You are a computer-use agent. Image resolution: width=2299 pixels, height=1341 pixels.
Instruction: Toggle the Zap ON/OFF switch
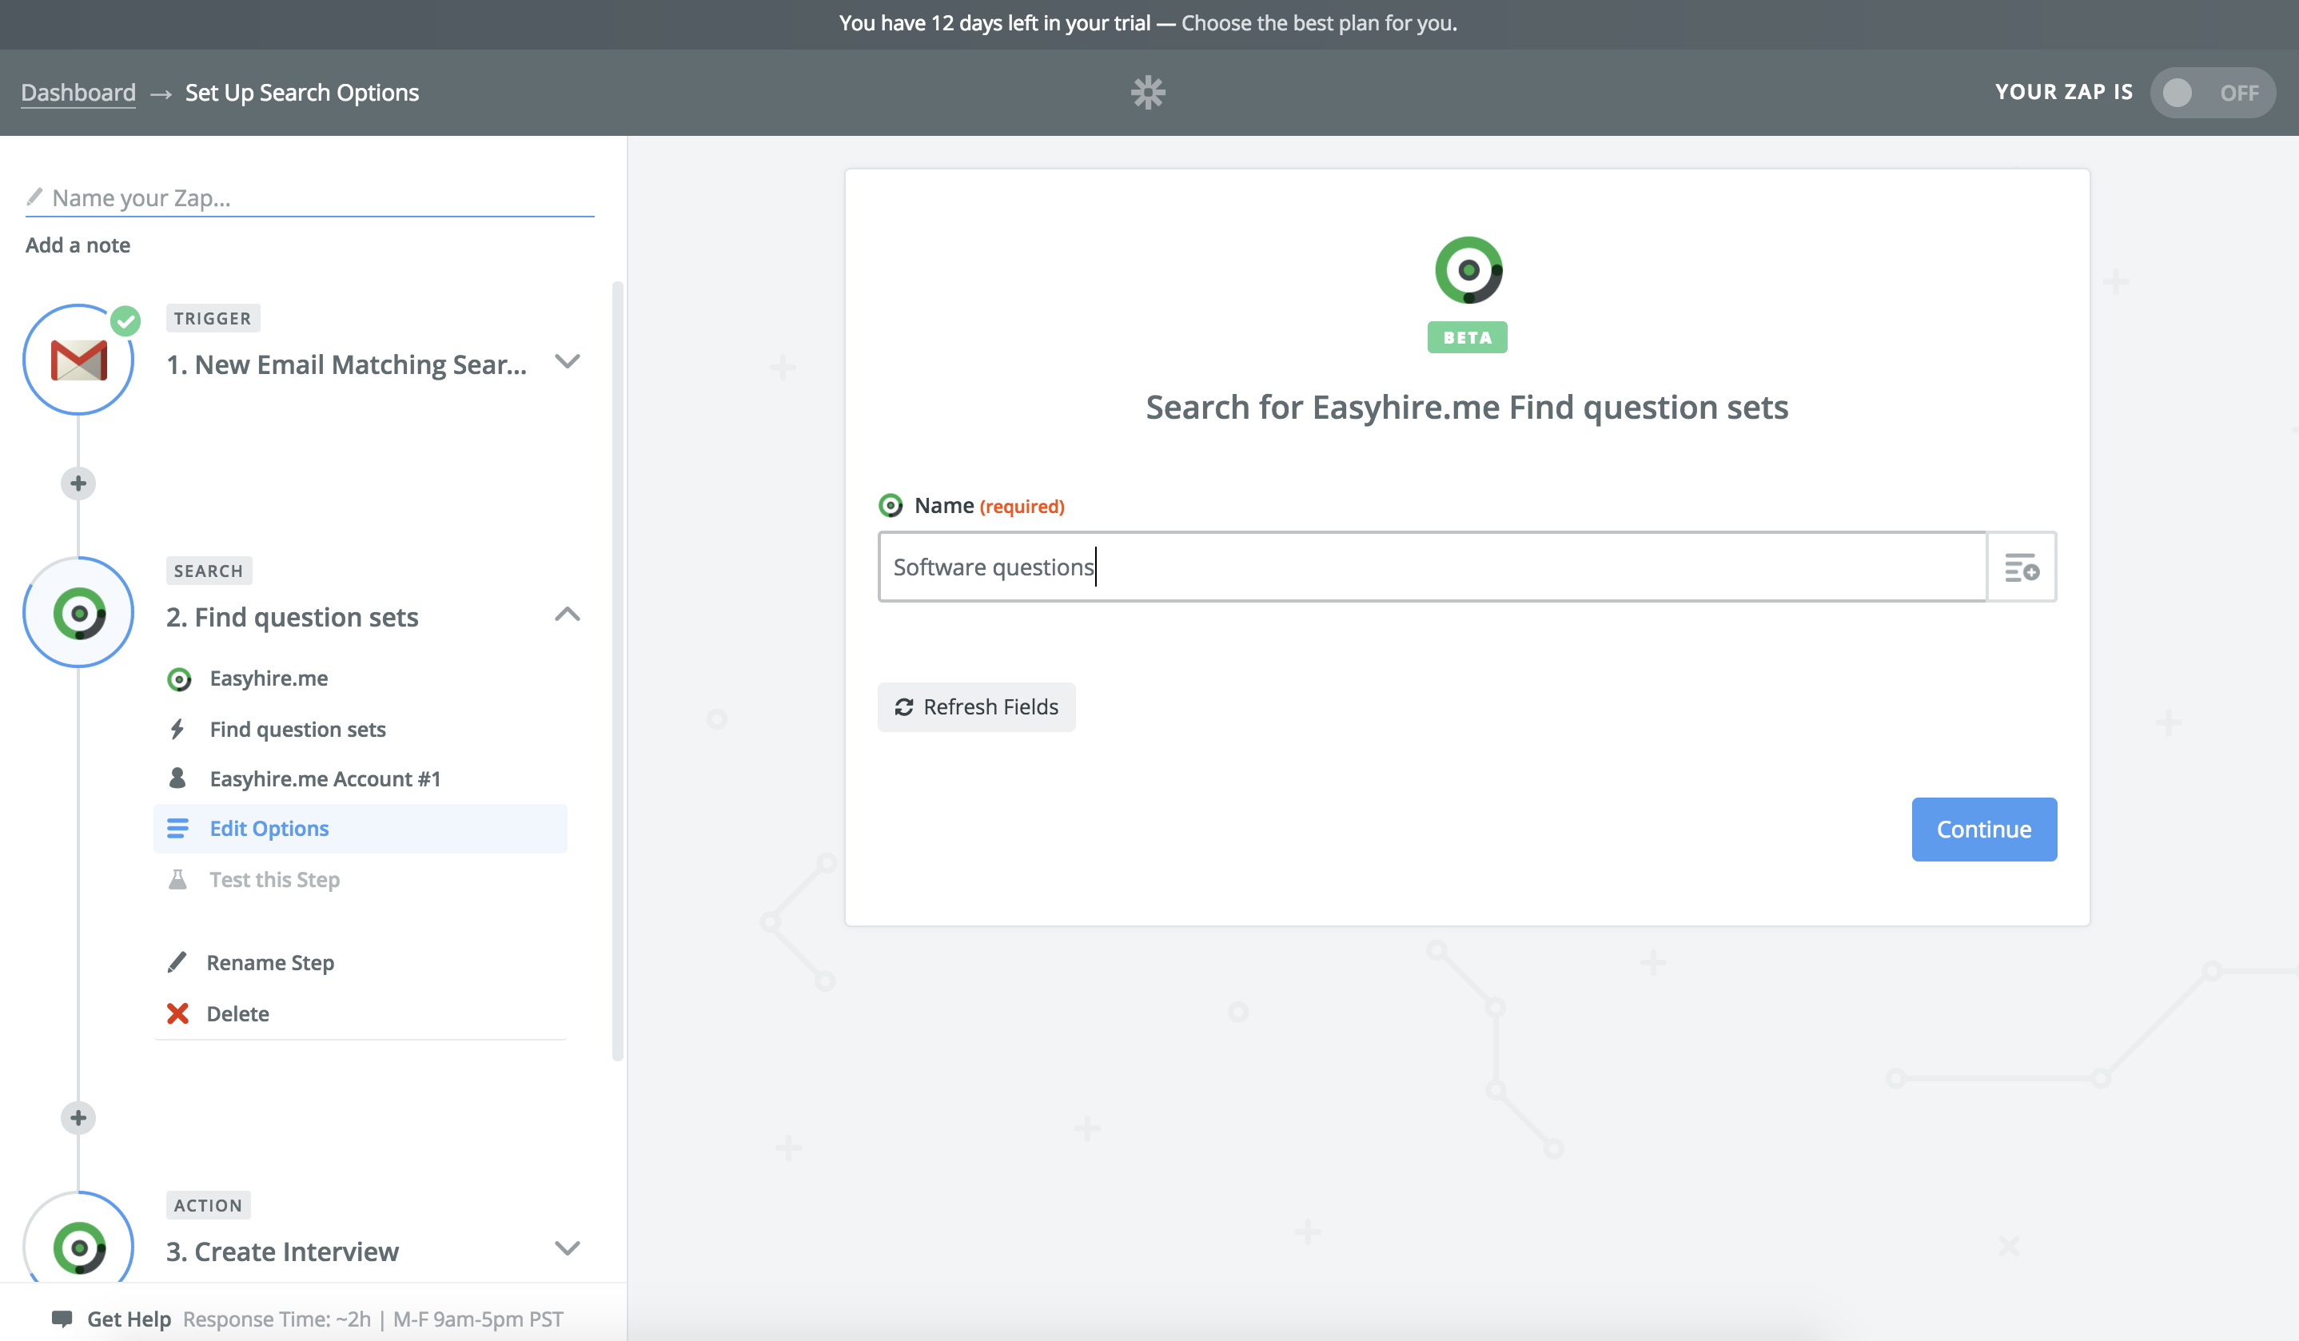tap(2211, 92)
